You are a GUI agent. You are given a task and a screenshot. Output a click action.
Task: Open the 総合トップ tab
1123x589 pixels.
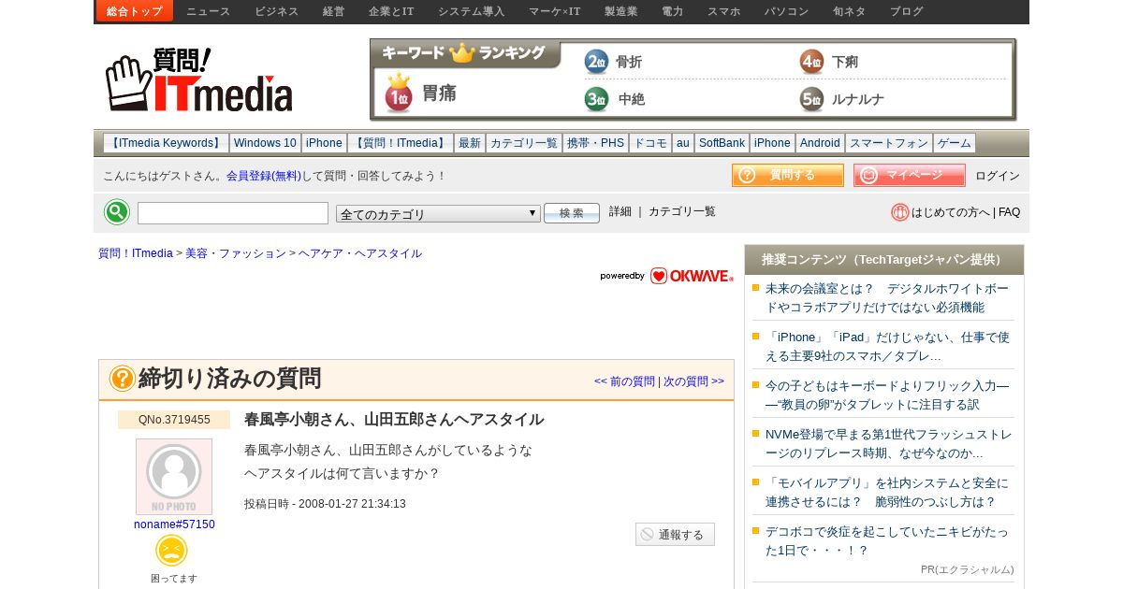coord(135,11)
